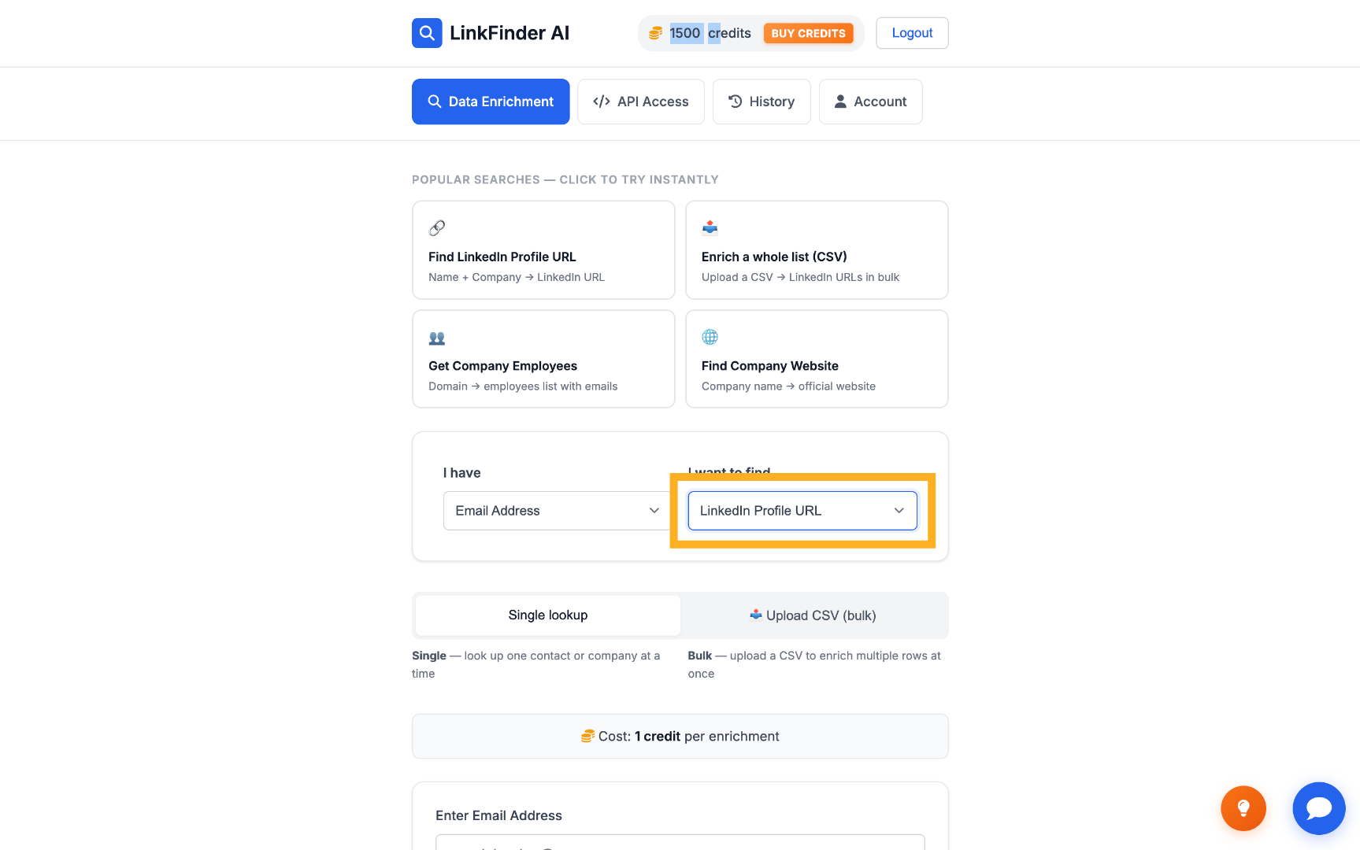The height and width of the screenshot is (850, 1360).
Task: Try the Get Company Employees card
Action: click(x=543, y=359)
